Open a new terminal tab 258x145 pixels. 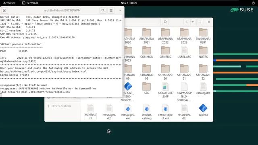[x=4, y=10]
